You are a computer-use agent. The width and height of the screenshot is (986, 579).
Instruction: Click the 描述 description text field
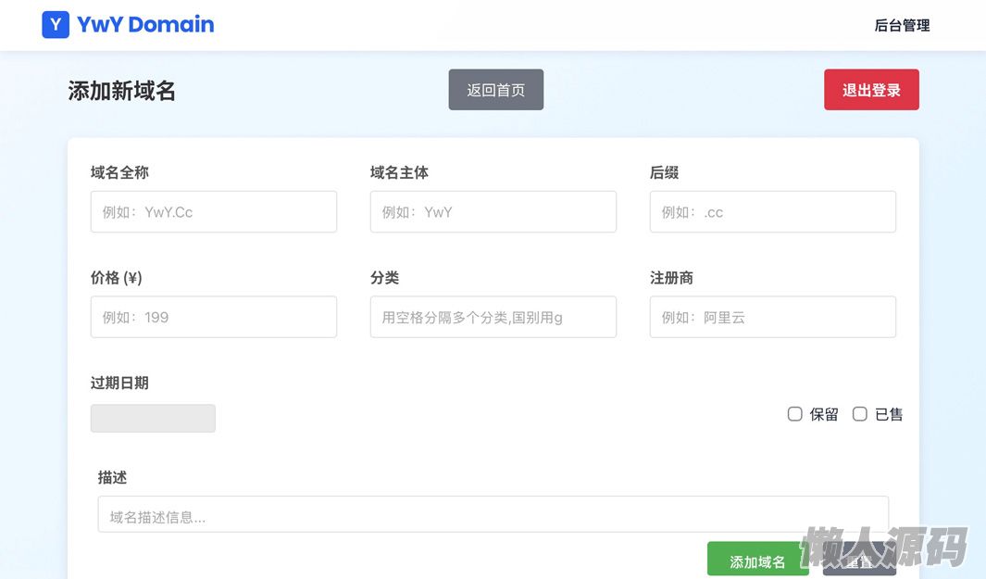[x=493, y=515]
